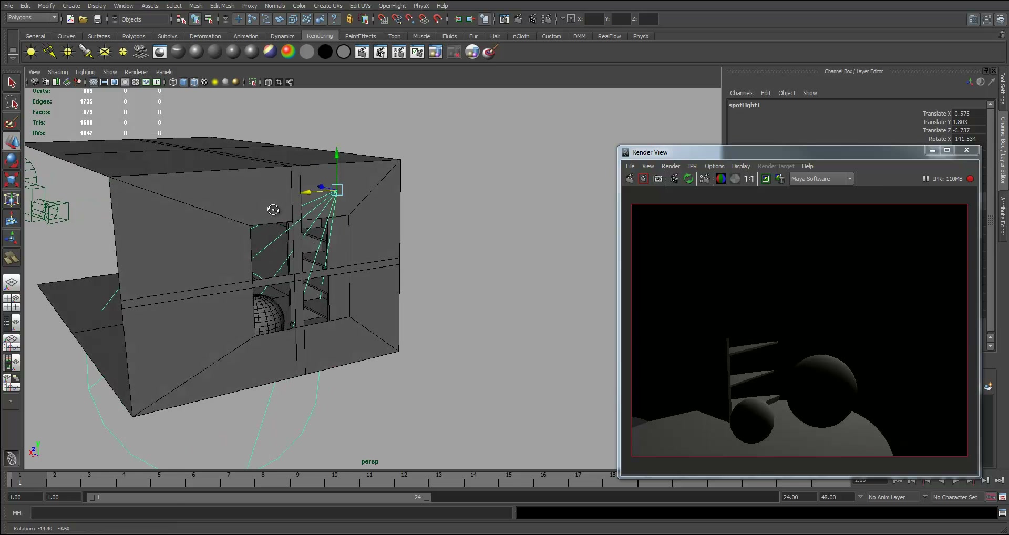The width and height of the screenshot is (1009, 535).
Task: Display RGB channels in Render View
Action: 721,179
